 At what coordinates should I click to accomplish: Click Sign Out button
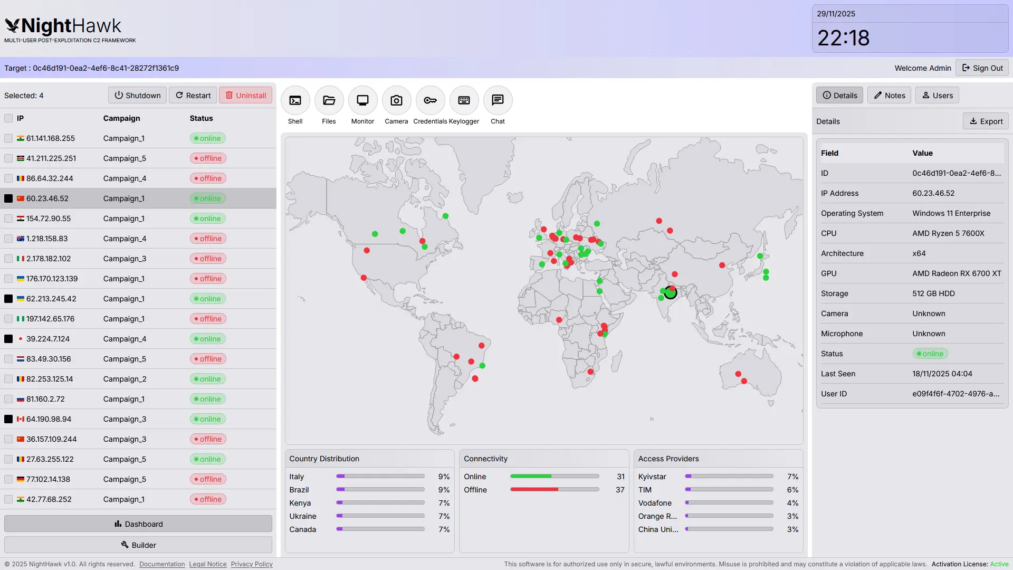point(982,68)
